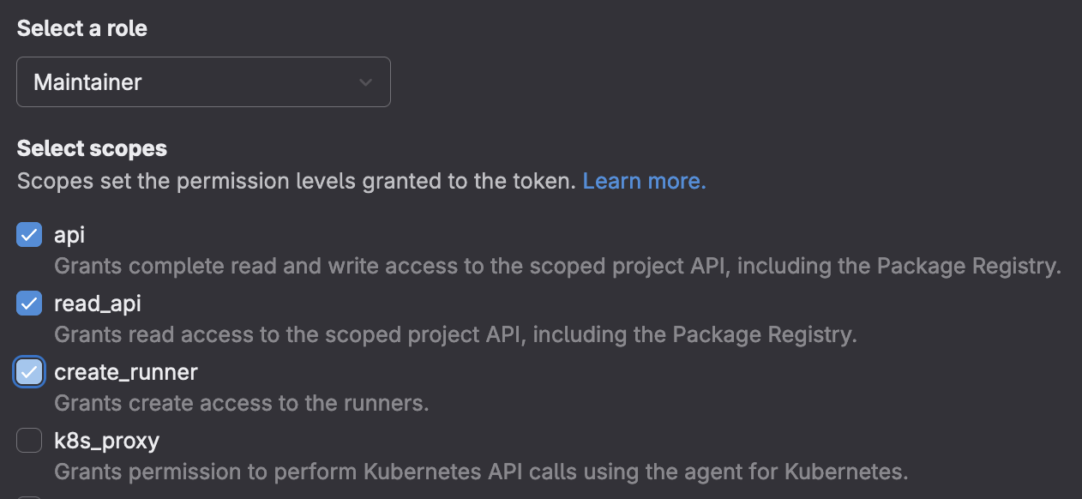Open the Learn more link
Screen dimensions: 1082x499
point(644,181)
